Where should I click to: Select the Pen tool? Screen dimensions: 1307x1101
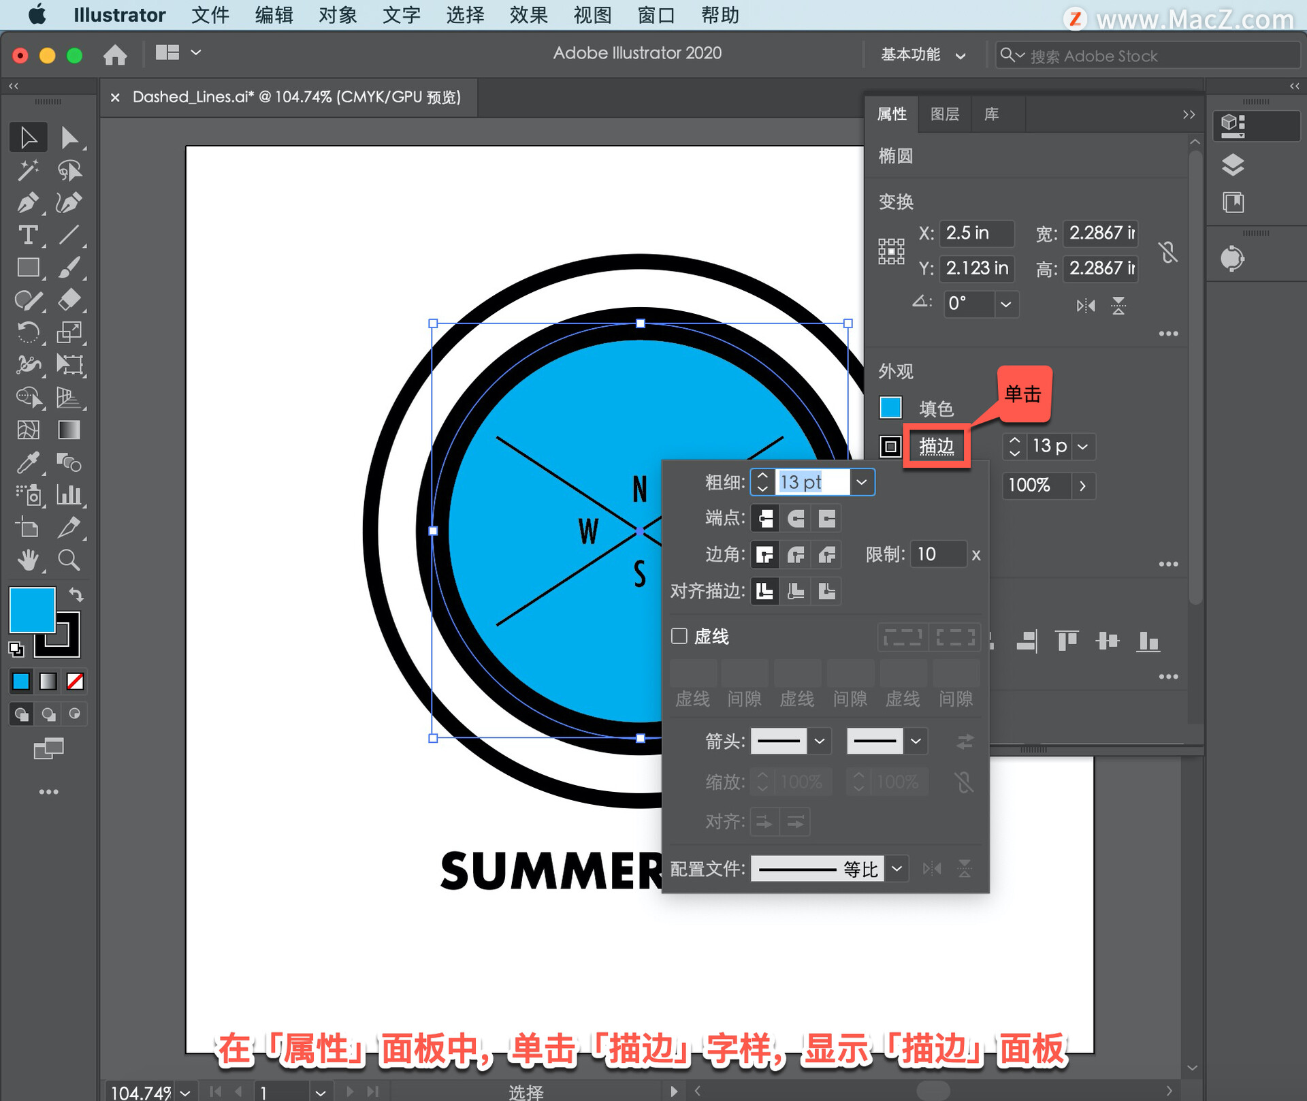28,202
